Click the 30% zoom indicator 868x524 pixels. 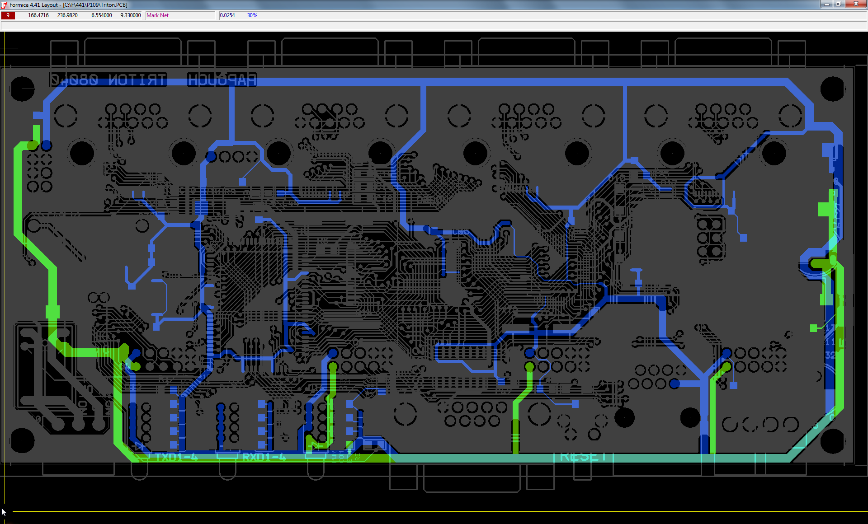252,15
